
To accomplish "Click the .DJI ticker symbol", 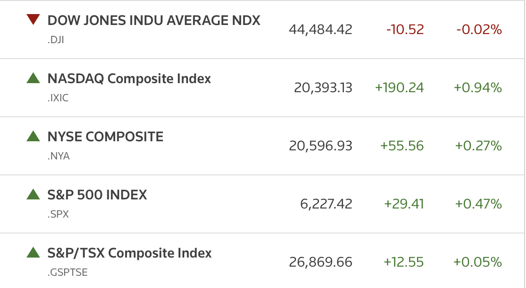I will coord(56,40).
